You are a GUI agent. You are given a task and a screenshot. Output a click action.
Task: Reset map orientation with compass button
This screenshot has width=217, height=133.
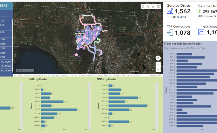click(x=158, y=58)
